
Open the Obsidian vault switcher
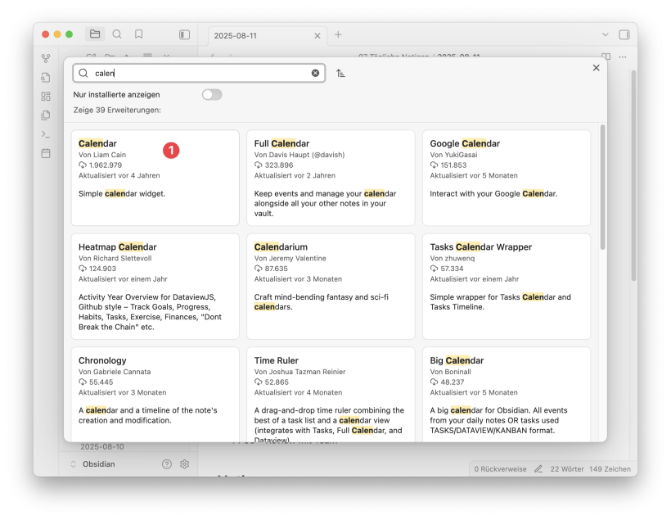pos(94,464)
